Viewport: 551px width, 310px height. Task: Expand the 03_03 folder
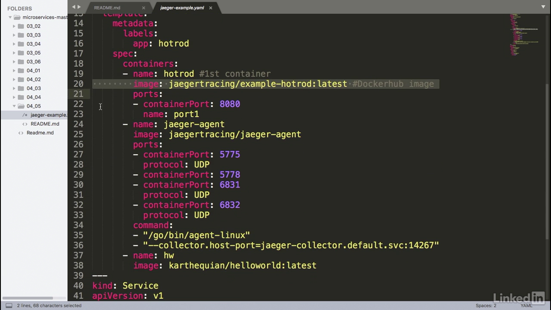[14, 35]
